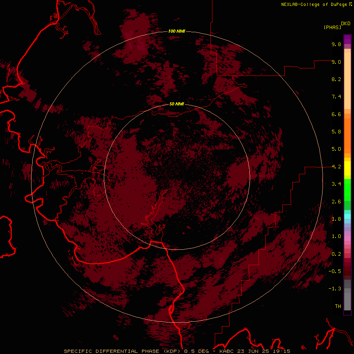Image resolution: width=354 pixels, height=354 pixels.
Task: Click the 3.4 value on the color scale
Action: click(336, 184)
